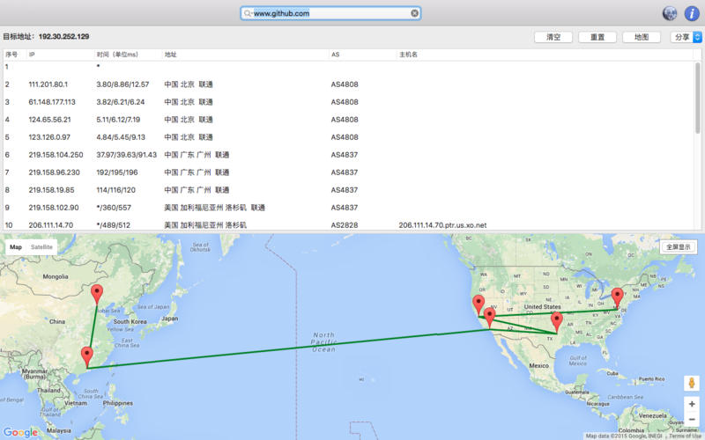Click the magnifying glass search icon
This screenshot has height=440, width=705.
(249, 13)
